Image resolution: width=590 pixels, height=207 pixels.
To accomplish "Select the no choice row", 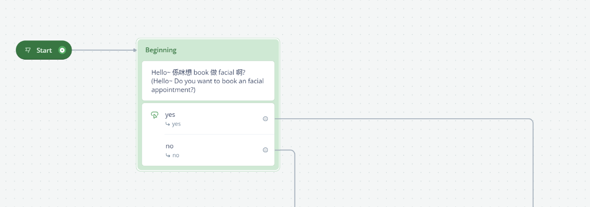I will click(208, 150).
